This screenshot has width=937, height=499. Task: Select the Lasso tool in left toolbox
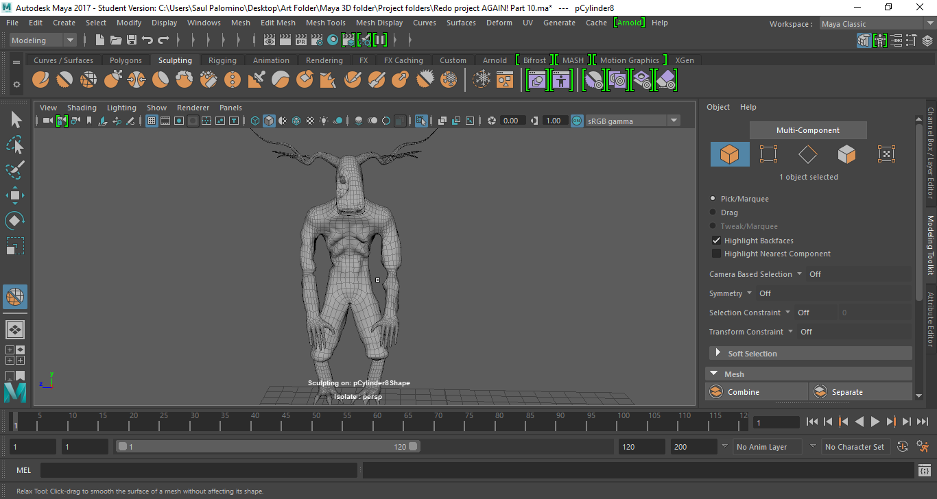[15, 145]
